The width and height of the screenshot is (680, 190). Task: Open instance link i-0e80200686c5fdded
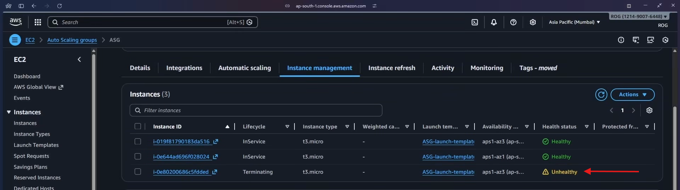181,172
